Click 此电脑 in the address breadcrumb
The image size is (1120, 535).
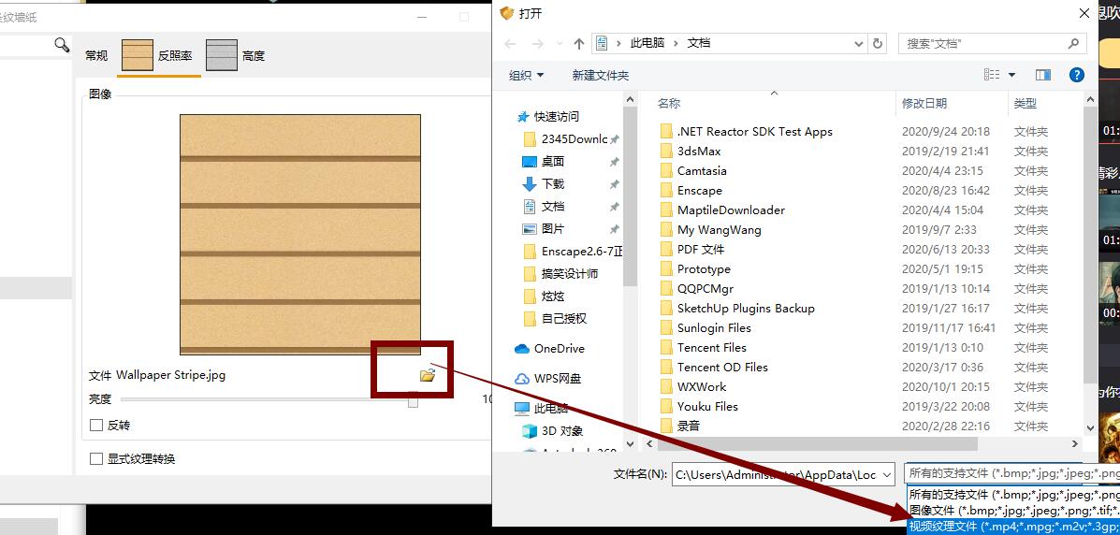647,43
